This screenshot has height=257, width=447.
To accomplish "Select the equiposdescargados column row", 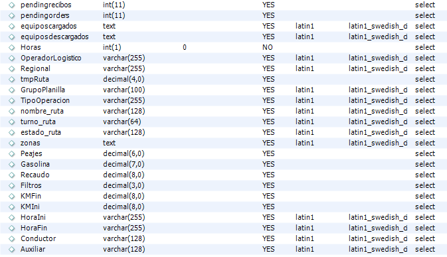I will 223,37.
